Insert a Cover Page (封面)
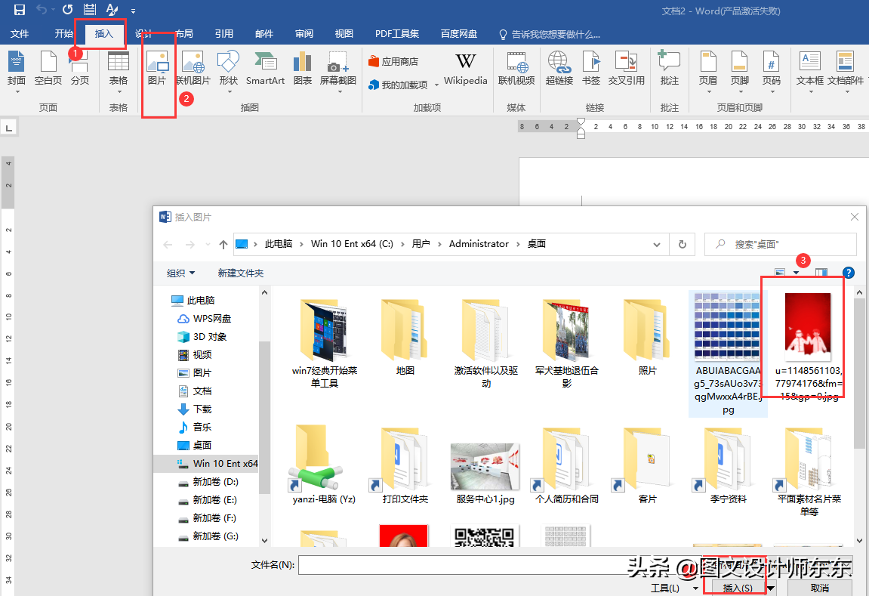Screen dimensions: 869x596 tap(16, 70)
